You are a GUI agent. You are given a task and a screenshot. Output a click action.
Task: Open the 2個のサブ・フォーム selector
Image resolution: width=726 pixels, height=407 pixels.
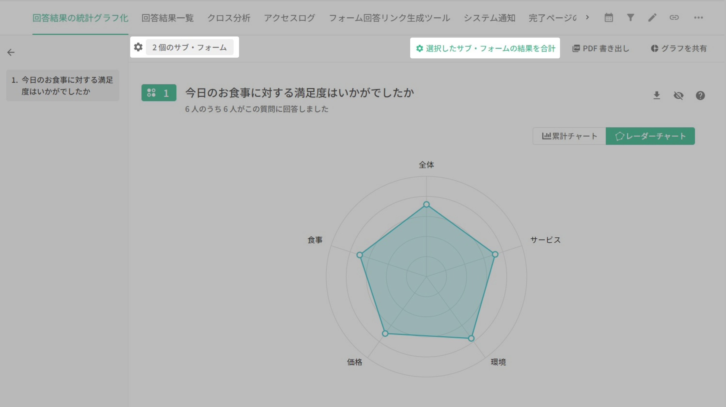(x=189, y=47)
